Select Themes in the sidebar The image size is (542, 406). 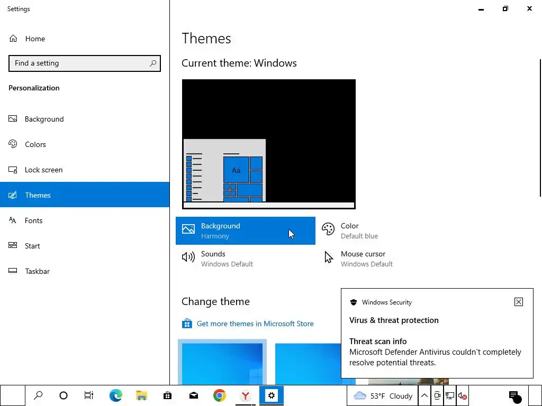click(85, 195)
